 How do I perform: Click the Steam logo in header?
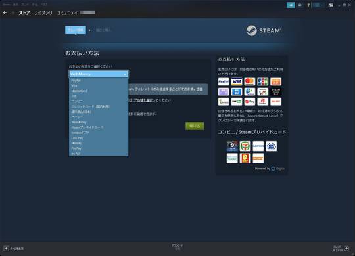(264, 30)
